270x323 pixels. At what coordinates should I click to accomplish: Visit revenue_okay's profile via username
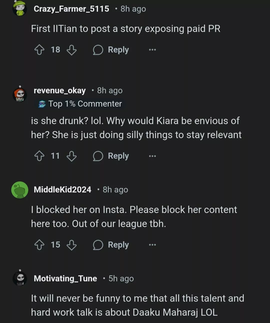pyautogui.click(x=60, y=90)
